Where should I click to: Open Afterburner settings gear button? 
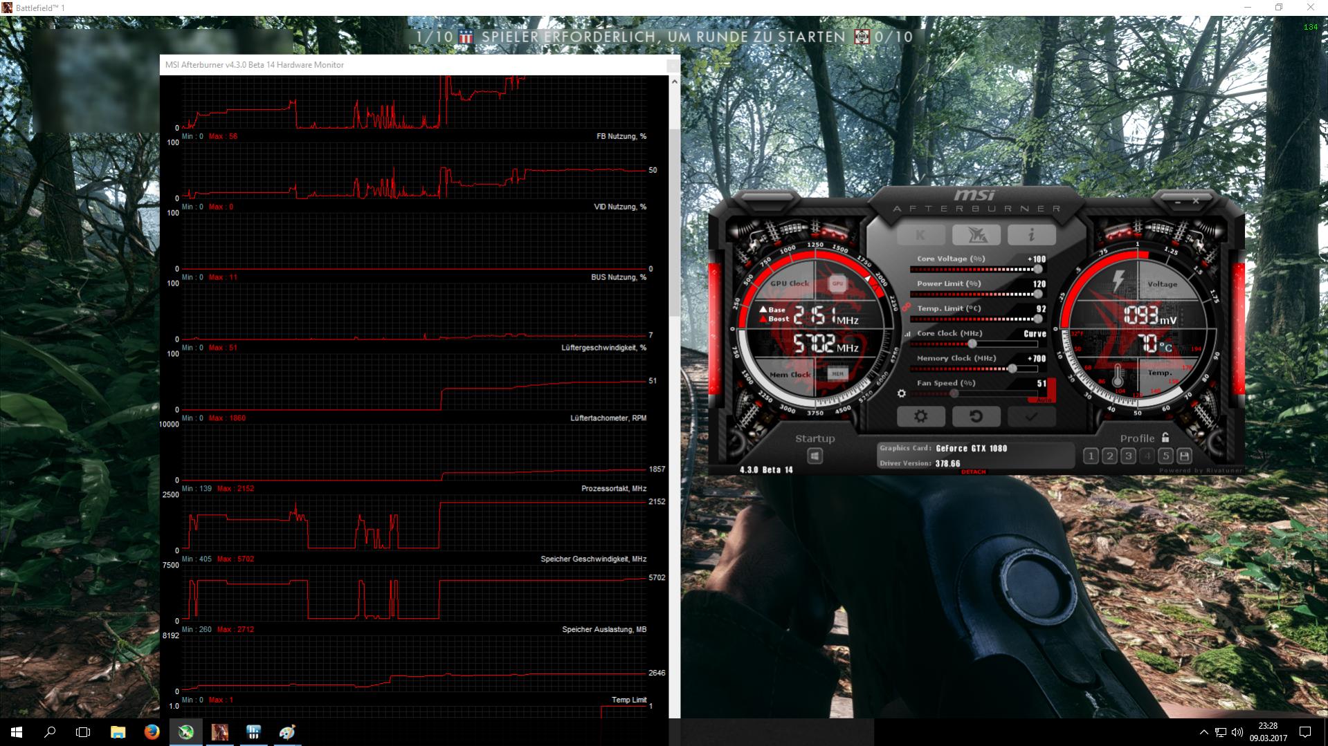[x=920, y=416]
